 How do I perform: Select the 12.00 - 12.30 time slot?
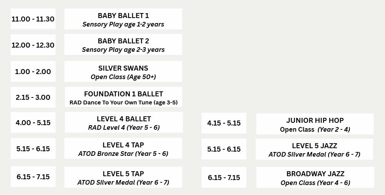click(33, 45)
